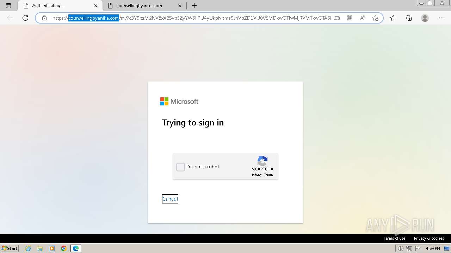Screen dimensions: 451x253
Task: Open File Explorer from taskbar
Action: coord(40,248)
